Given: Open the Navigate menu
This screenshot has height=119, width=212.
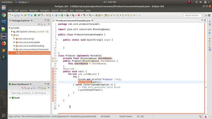Looking at the screenshot, I should click(45, 10).
